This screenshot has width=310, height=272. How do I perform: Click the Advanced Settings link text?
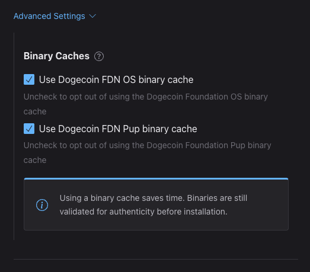[x=49, y=16]
